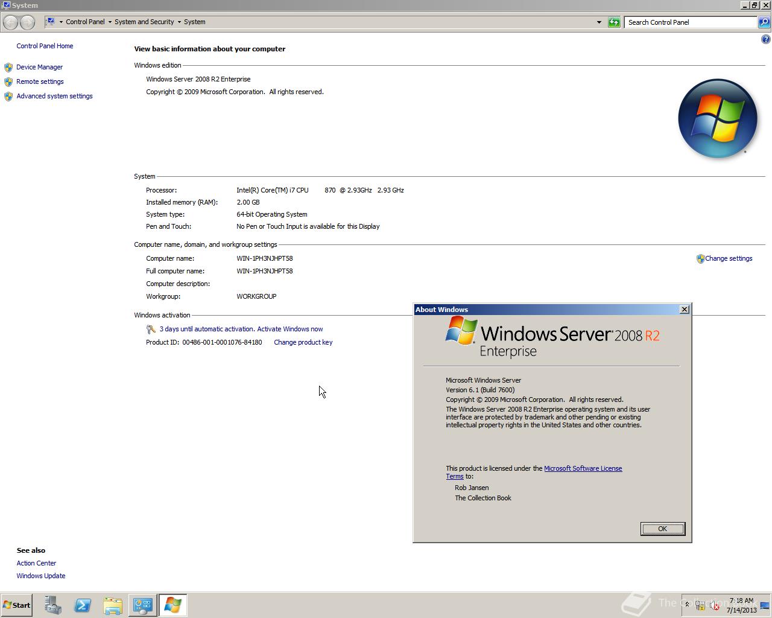
Task: Open the address bar history dropdown
Action: click(x=599, y=22)
